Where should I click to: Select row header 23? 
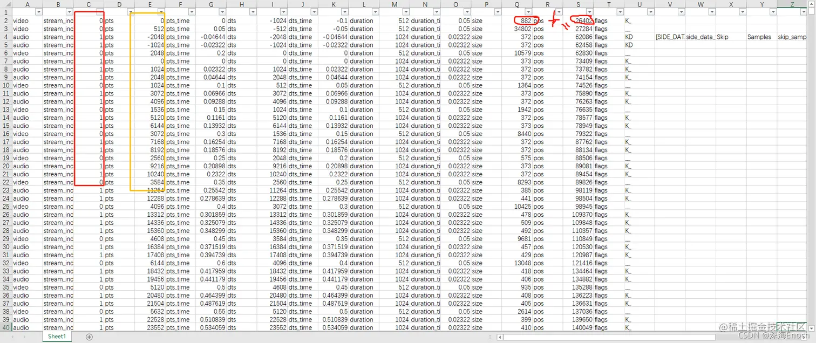pyautogui.click(x=6, y=190)
